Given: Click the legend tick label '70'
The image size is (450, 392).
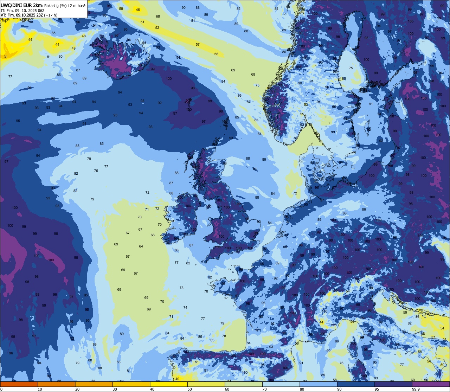Looking at the screenshot, I should point(264,389).
